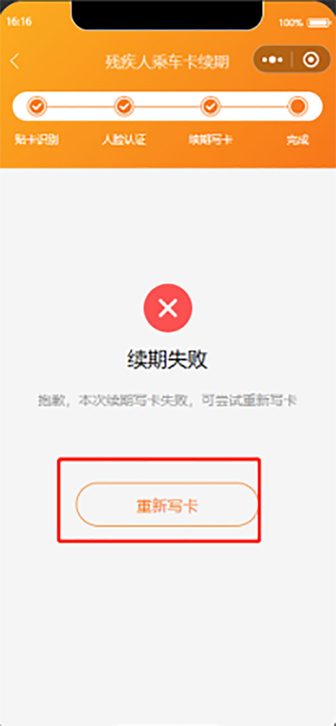Screen dimensions: 336x726
Task: Tap the red X failure icon
Action: (x=168, y=308)
